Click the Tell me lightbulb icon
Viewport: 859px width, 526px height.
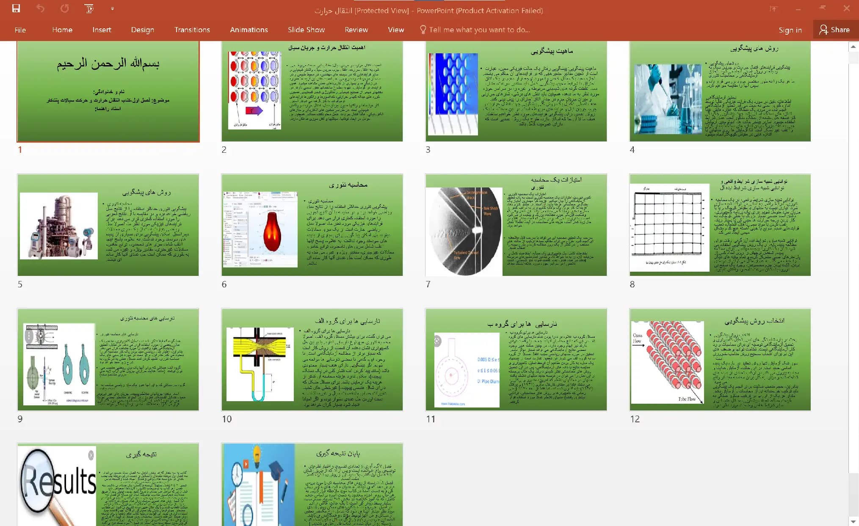[x=423, y=30]
